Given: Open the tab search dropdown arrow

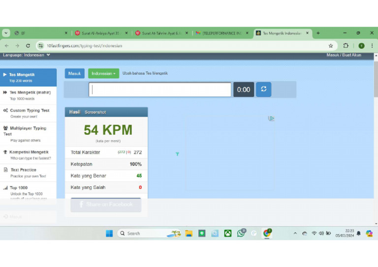Looking at the screenshot, I should click(x=6, y=33).
